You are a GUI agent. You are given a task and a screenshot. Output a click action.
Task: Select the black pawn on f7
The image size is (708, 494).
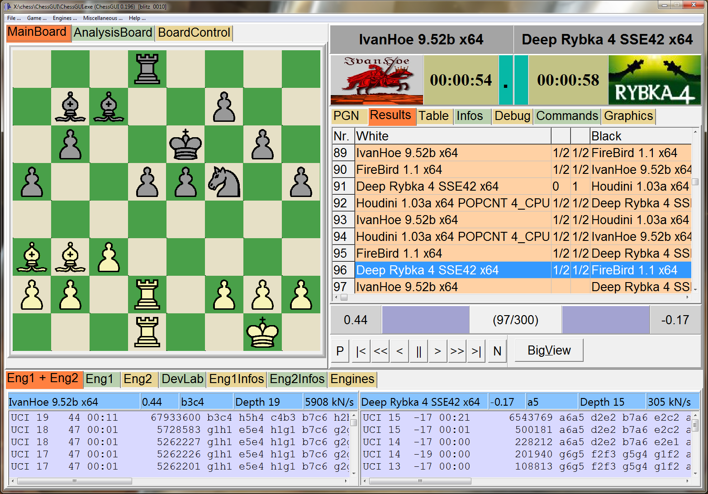224,107
